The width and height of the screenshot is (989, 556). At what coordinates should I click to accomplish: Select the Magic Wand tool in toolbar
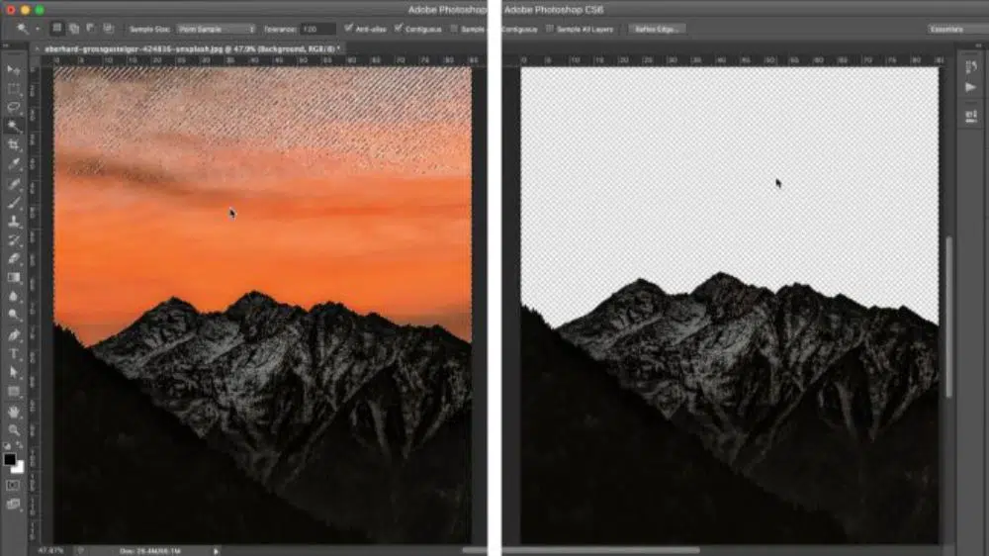pos(14,126)
